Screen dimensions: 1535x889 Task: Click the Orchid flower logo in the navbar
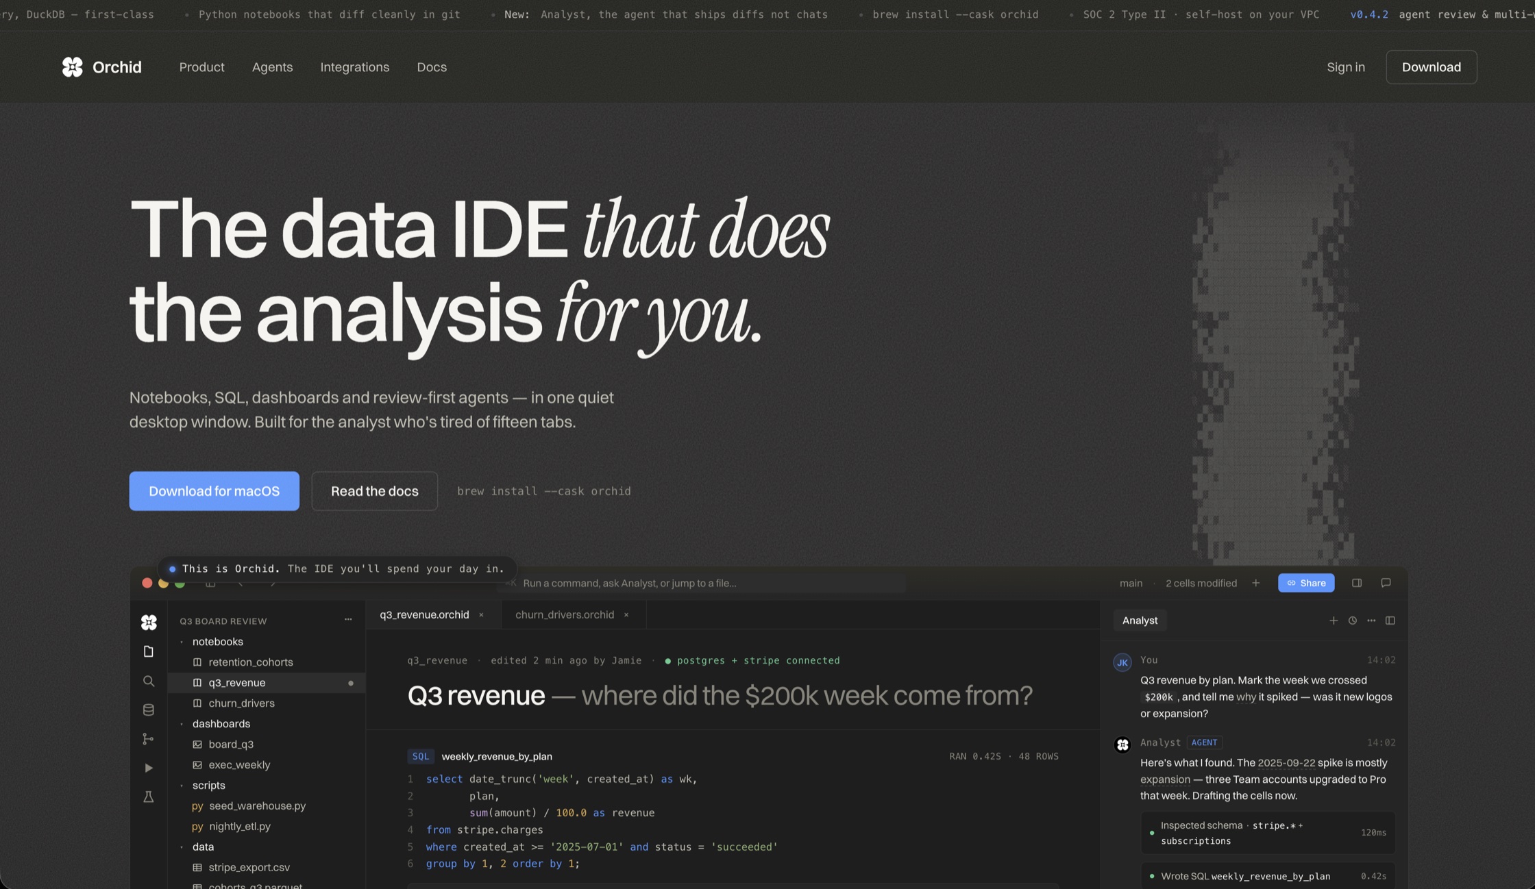(x=72, y=67)
